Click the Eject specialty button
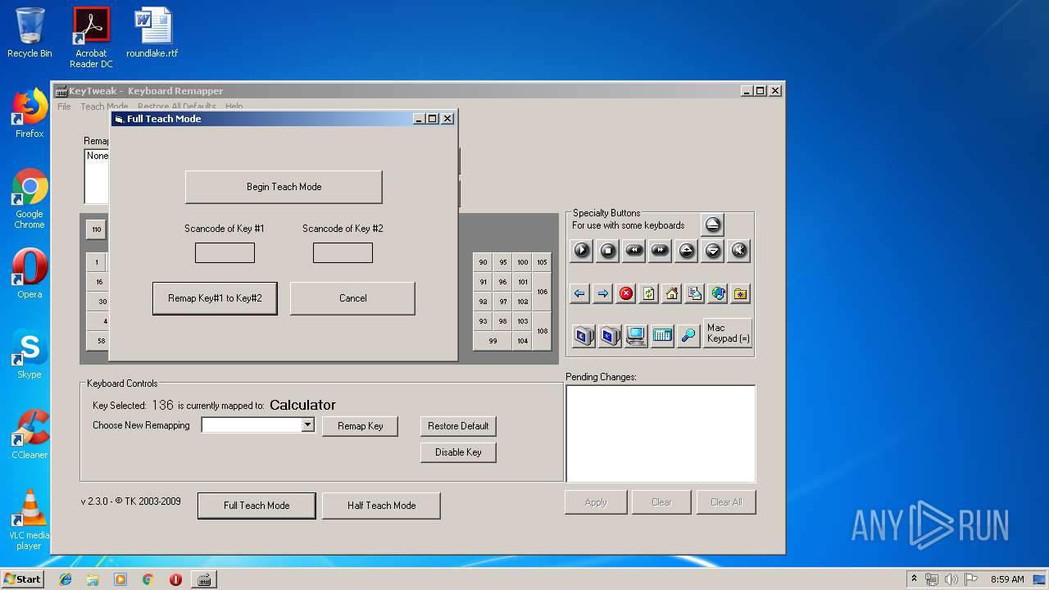The width and height of the screenshot is (1049, 590). [713, 225]
